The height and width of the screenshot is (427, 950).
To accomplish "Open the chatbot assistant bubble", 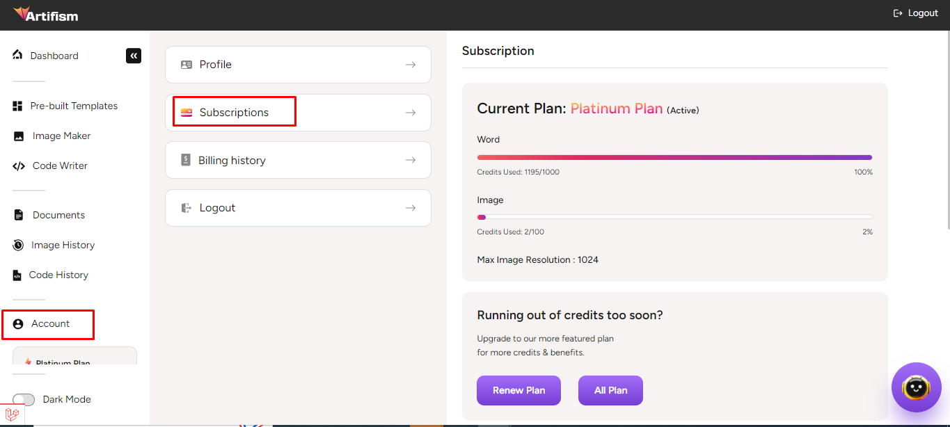I will [x=916, y=387].
